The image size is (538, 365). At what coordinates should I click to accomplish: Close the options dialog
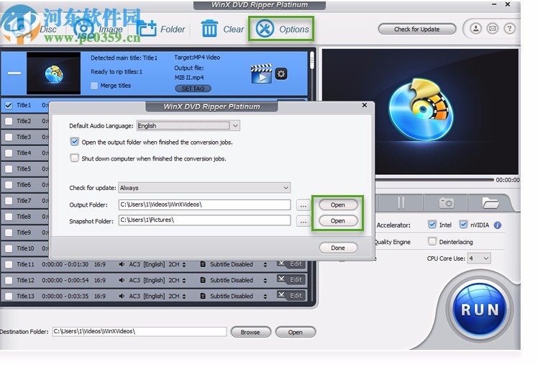[x=365, y=105]
